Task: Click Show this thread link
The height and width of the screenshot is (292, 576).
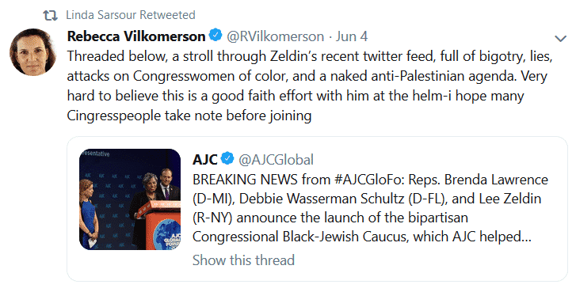Action: (243, 260)
